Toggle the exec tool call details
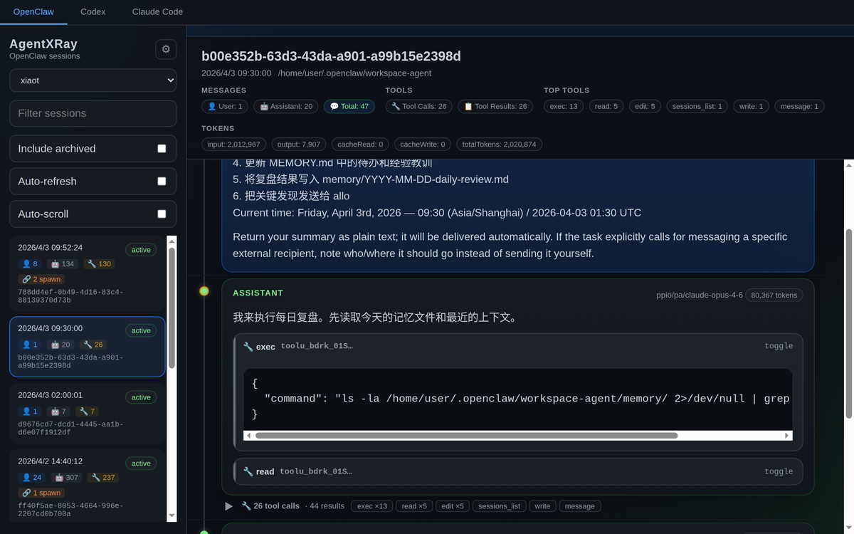The height and width of the screenshot is (534, 854). (x=779, y=346)
